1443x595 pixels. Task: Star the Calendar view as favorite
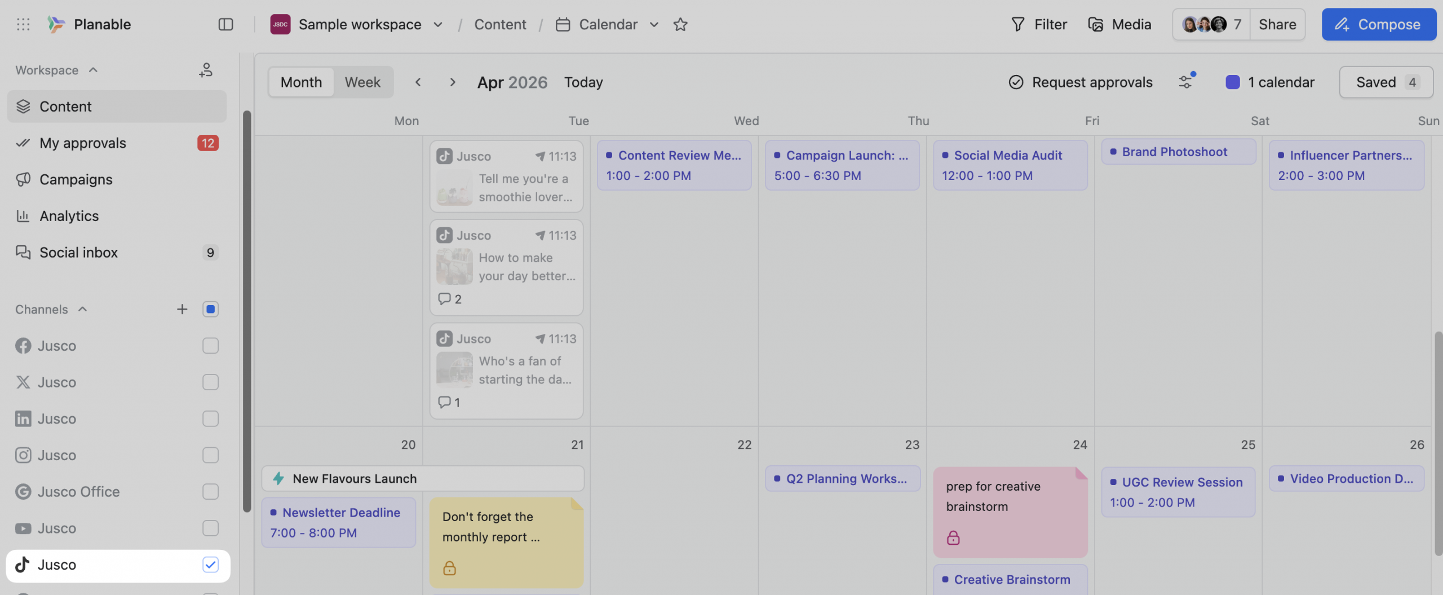(x=680, y=24)
